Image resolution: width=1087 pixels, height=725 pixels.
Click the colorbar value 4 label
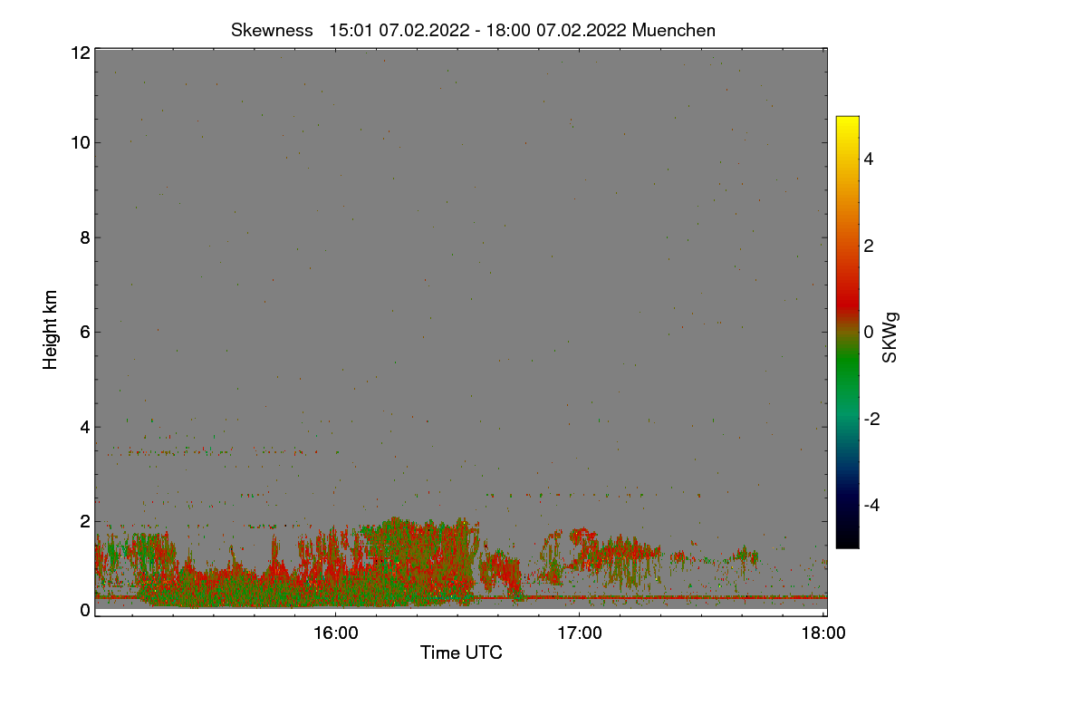[x=869, y=159]
